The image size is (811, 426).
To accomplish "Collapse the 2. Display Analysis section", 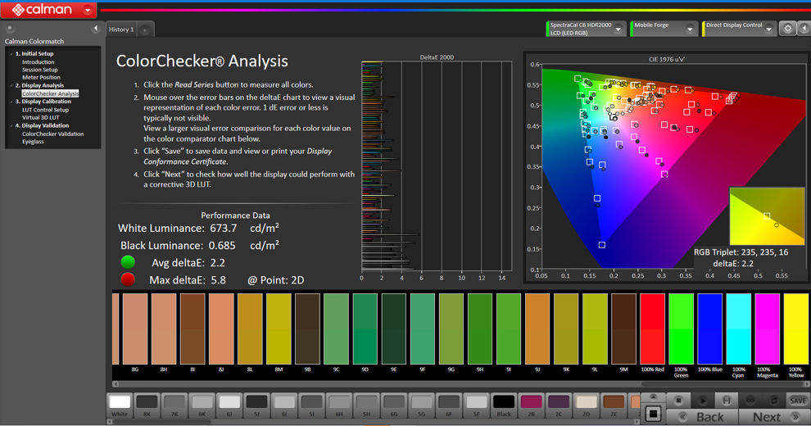I will click(x=11, y=85).
